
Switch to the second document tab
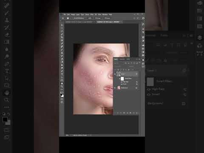pos(109,22)
